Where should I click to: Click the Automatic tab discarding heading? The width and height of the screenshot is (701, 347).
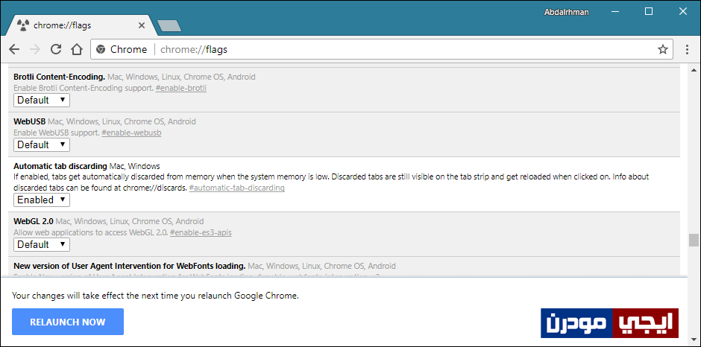click(60, 166)
